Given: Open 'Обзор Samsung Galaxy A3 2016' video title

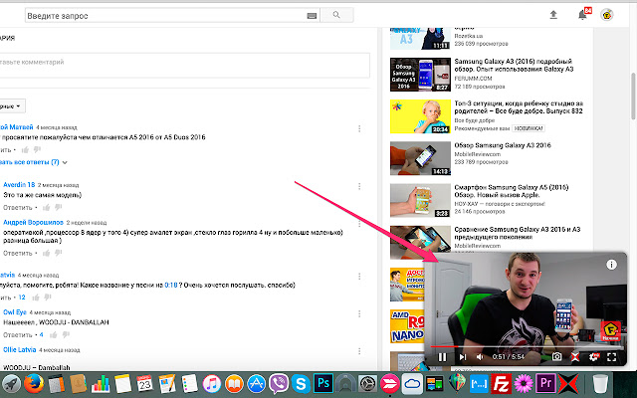Looking at the screenshot, I should click(503, 145).
